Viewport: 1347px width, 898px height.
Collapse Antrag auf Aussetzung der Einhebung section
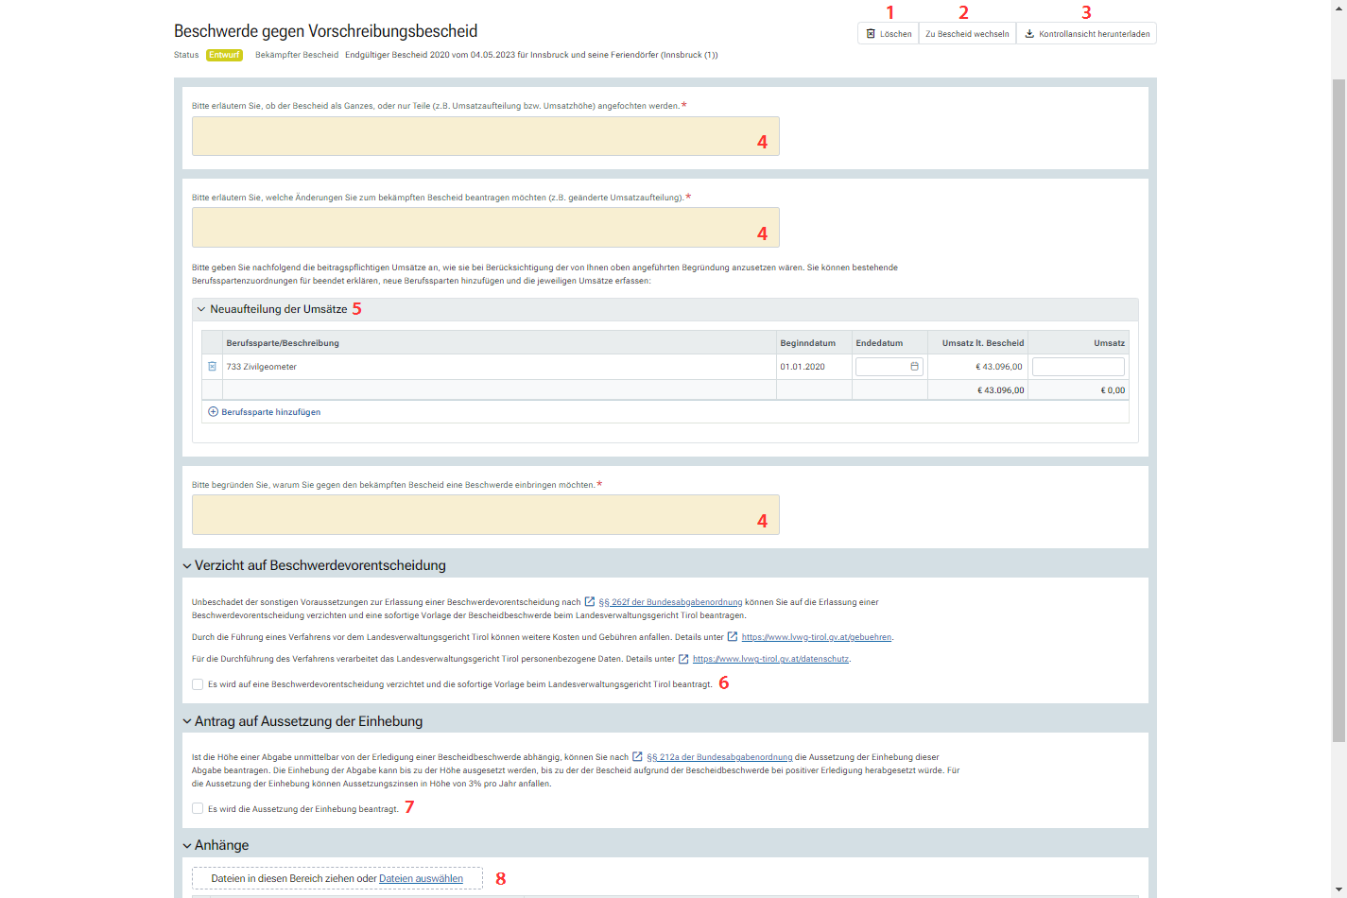[x=187, y=722]
